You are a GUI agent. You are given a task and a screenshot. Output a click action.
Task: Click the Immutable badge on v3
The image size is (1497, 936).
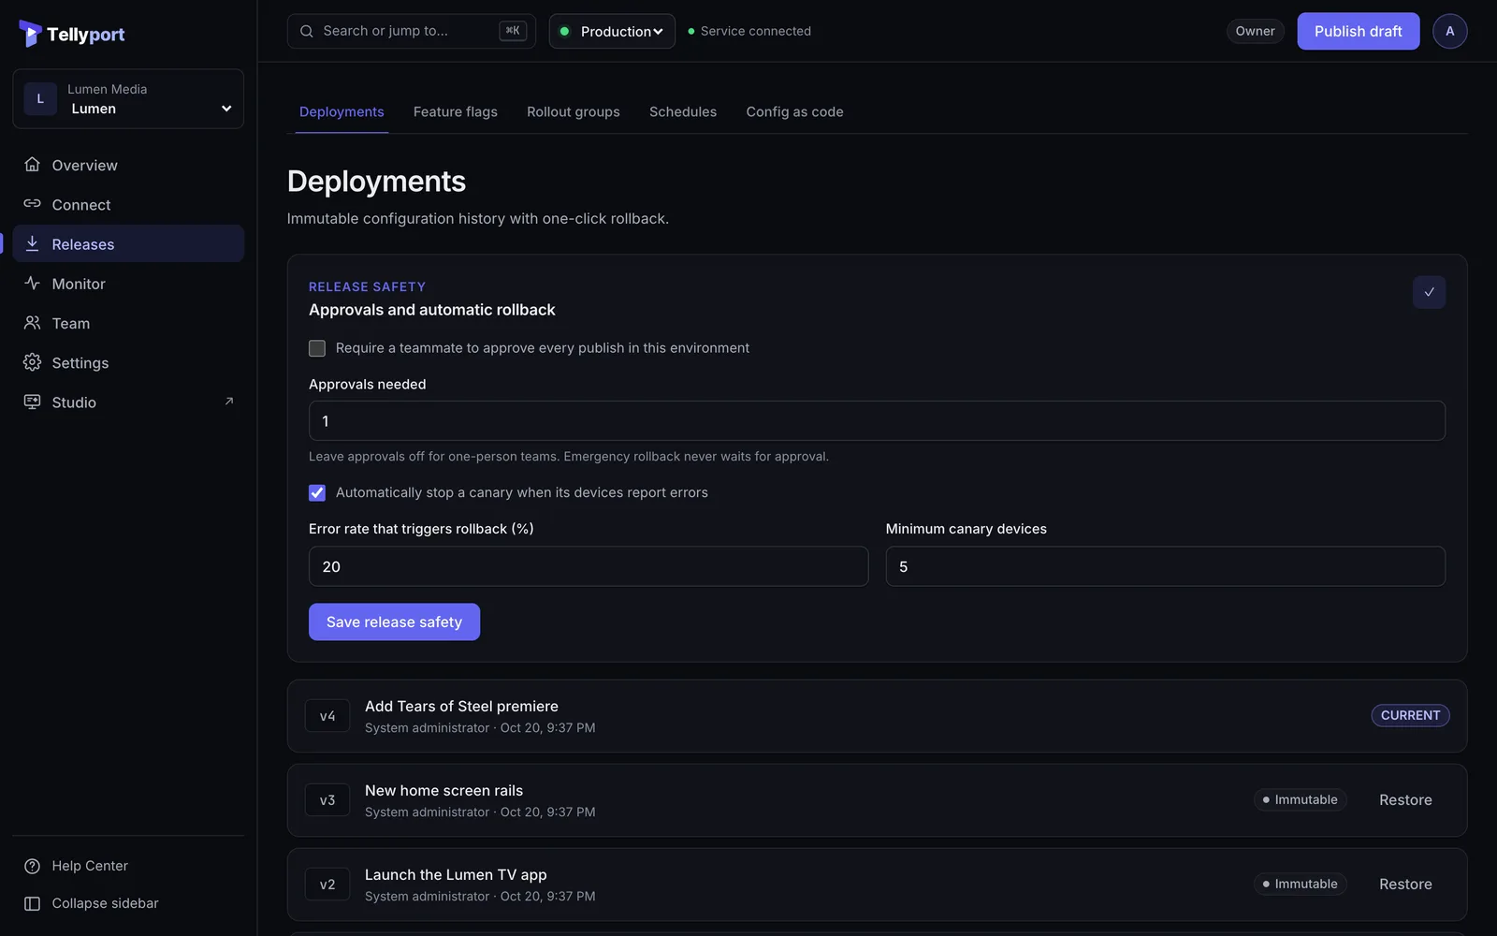[x=1300, y=799]
